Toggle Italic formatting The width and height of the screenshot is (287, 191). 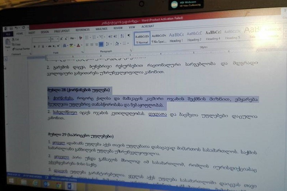[39, 46]
